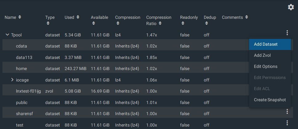Image resolution: width=298 pixels, height=129 pixels.
Task: Sort by Compression Ratio arrows
Action: (x=160, y=23)
